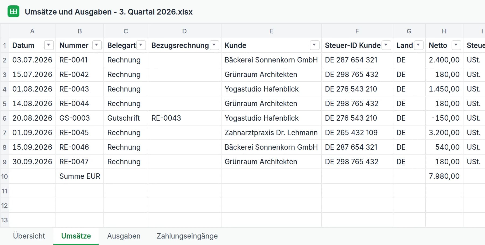Select the total cell 7.980,00
The width and height of the screenshot is (485, 245).
(444, 176)
